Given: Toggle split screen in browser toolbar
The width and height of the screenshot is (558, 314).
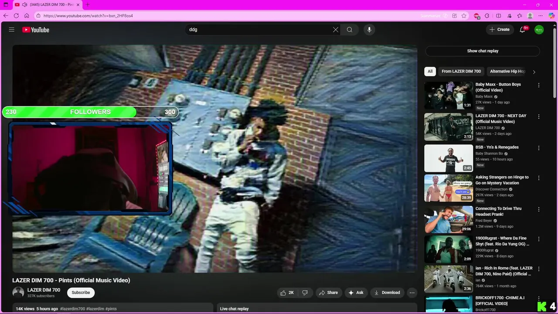Looking at the screenshot, I should 499,16.
